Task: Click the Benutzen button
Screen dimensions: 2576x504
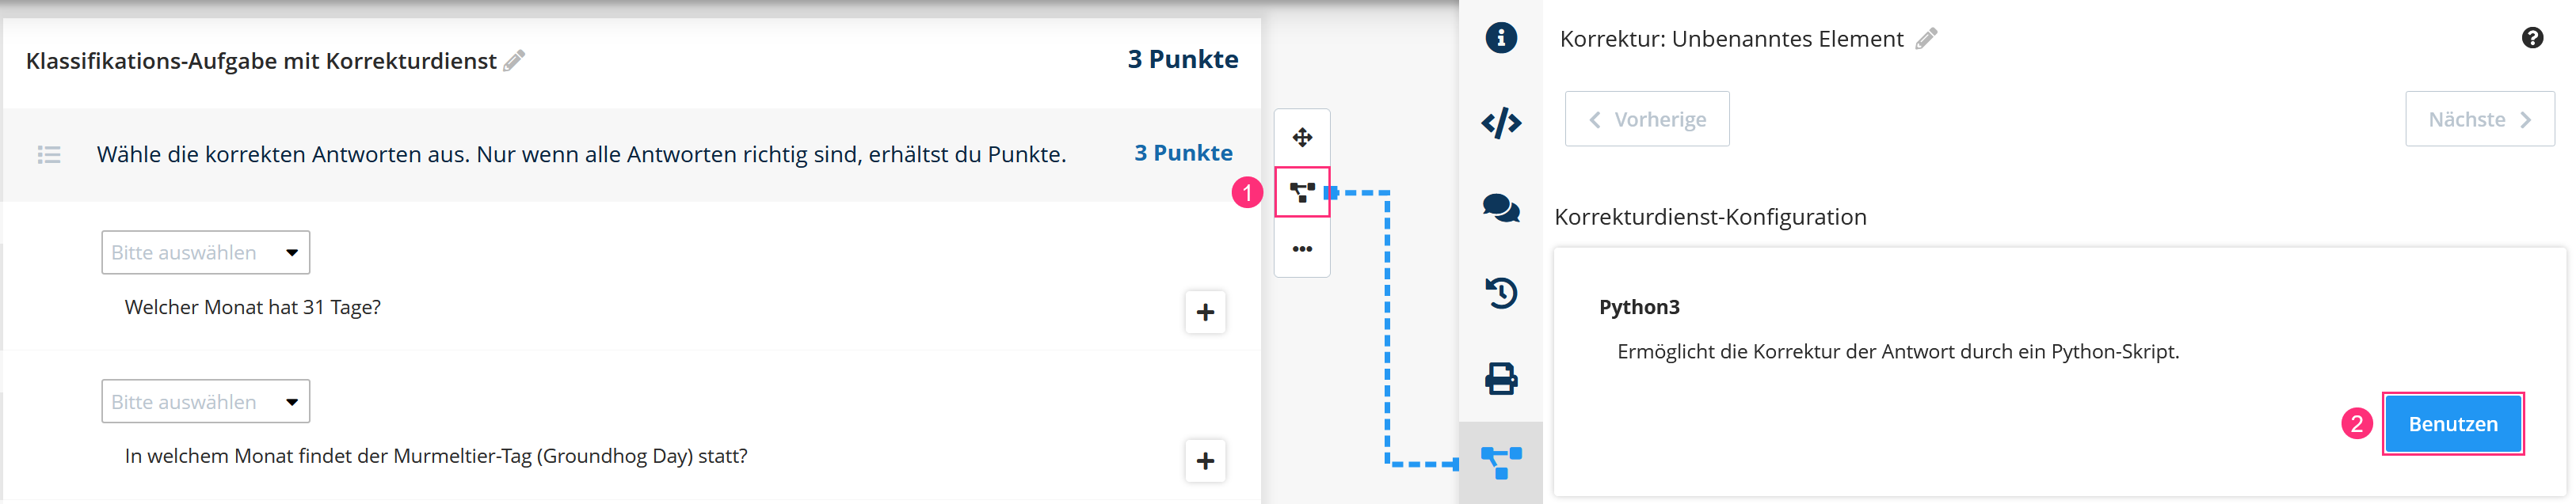Action: pyautogui.click(x=2452, y=424)
